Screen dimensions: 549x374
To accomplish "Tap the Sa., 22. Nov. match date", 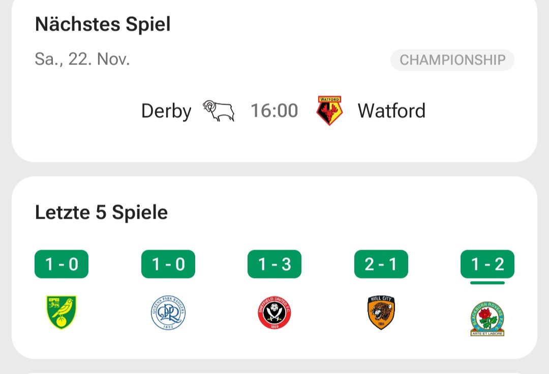I will [x=82, y=59].
